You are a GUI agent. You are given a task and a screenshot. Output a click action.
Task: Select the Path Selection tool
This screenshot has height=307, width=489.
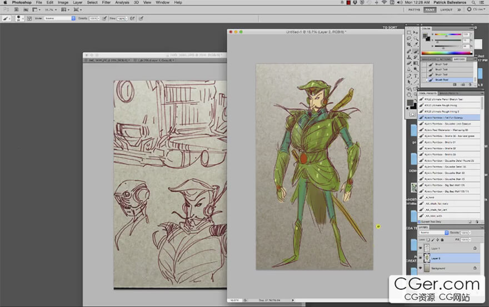pos(409,82)
